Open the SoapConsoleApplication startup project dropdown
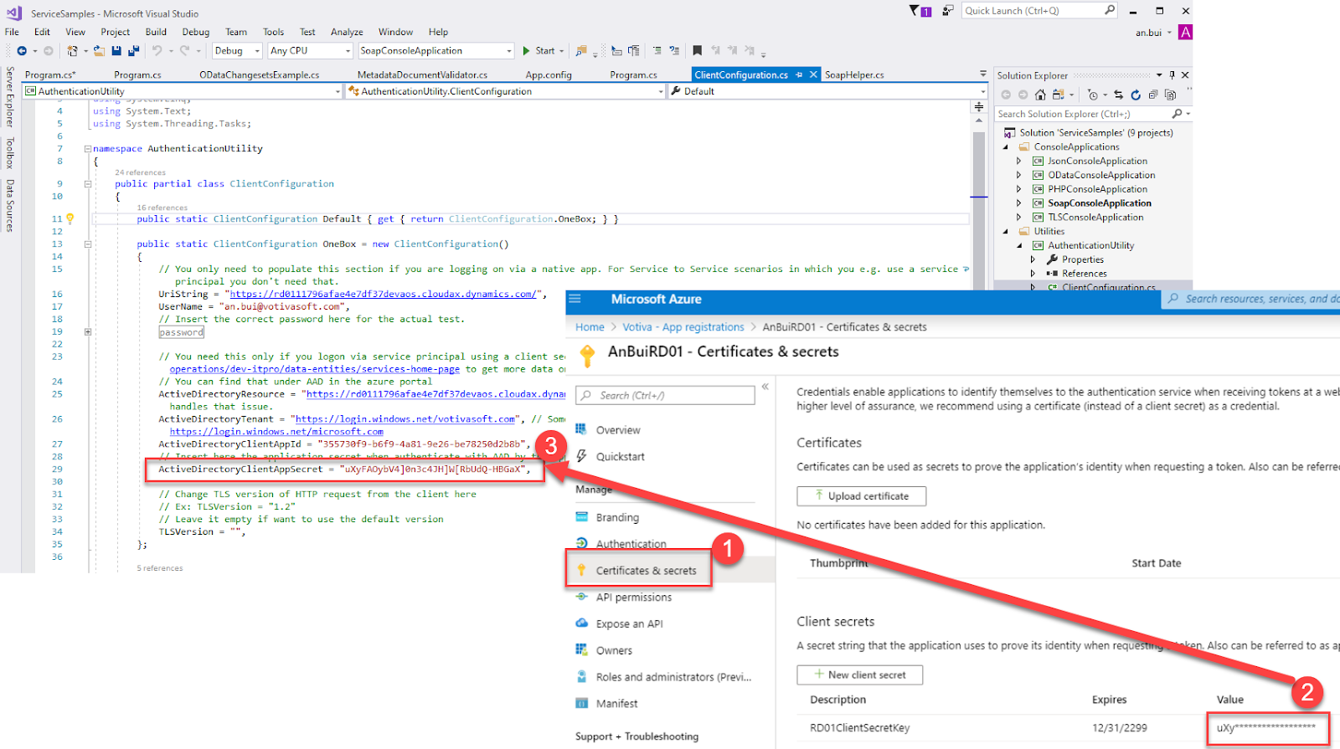Viewport: 1340px width, 749px height. pos(436,51)
